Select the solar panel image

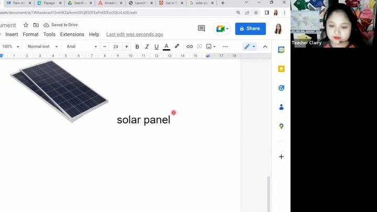(59, 91)
